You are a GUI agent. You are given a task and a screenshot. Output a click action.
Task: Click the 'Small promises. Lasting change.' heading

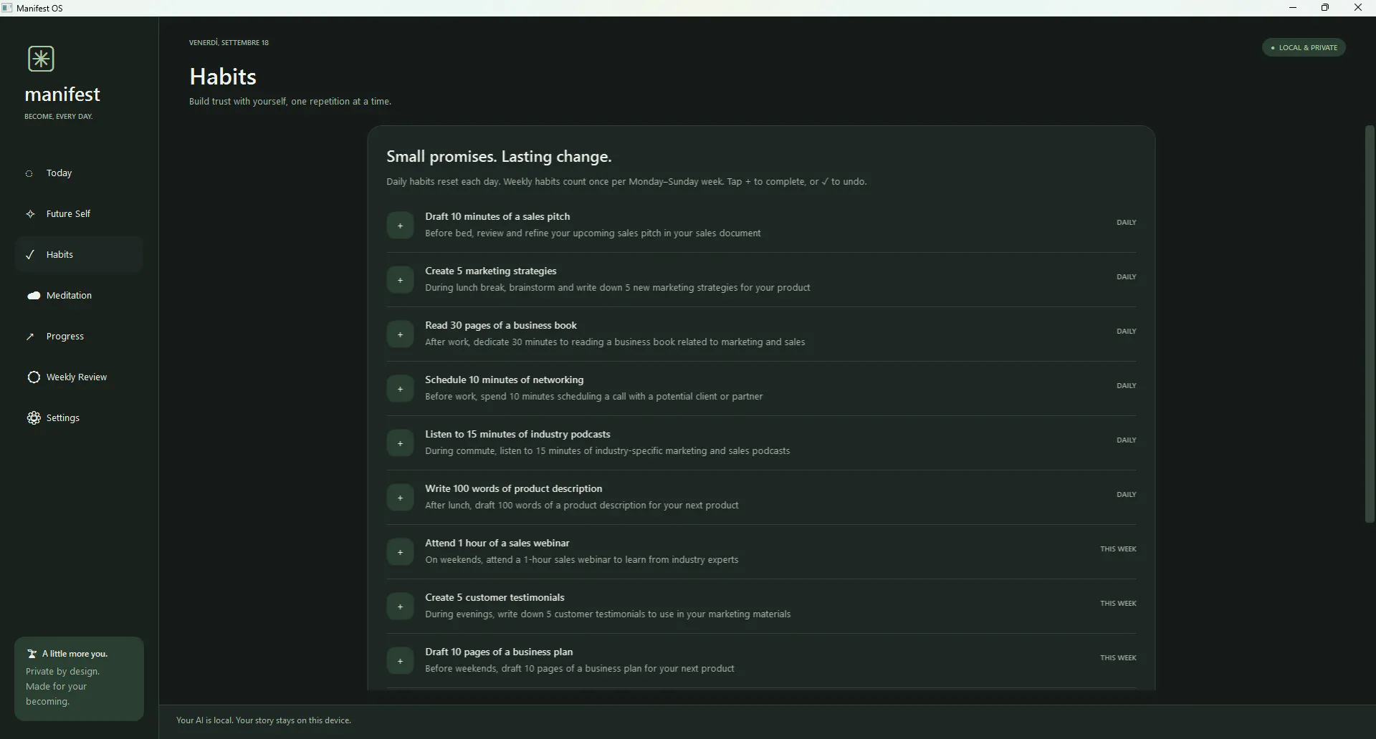click(x=499, y=156)
